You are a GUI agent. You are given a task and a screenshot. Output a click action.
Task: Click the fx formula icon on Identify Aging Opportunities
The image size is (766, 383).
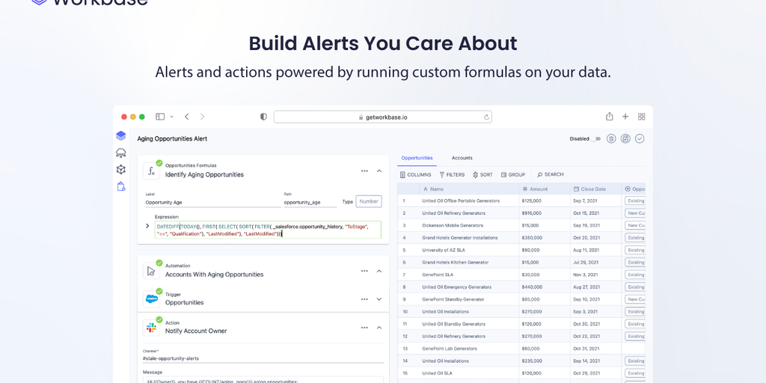(152, 171)
